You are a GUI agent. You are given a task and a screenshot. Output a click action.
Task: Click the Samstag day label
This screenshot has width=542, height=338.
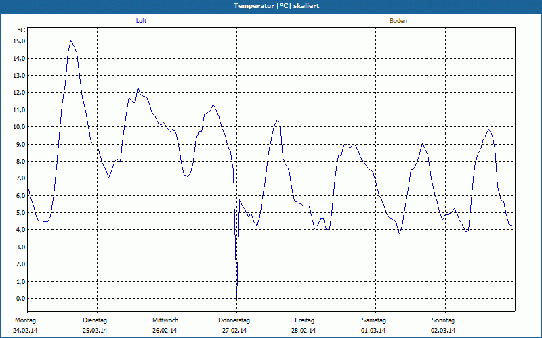pos(374,320)
